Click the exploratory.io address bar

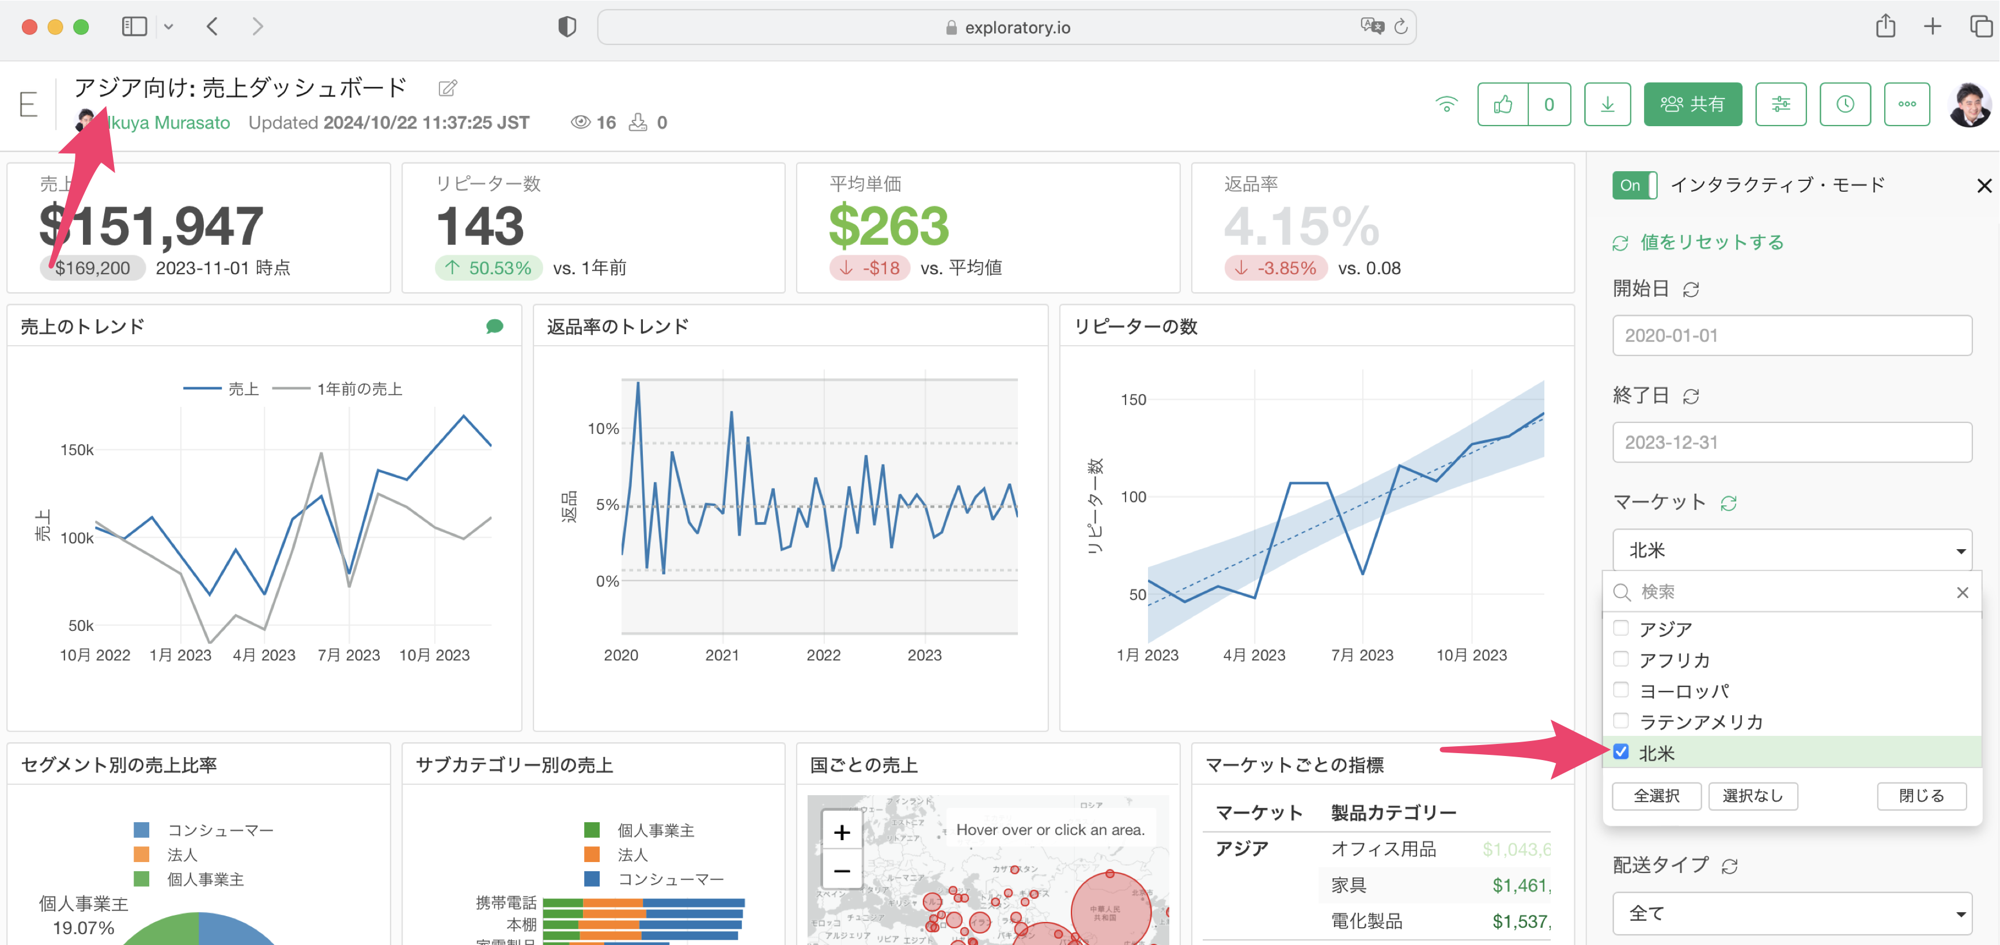pyautogui.click(x=1006, y=27)
